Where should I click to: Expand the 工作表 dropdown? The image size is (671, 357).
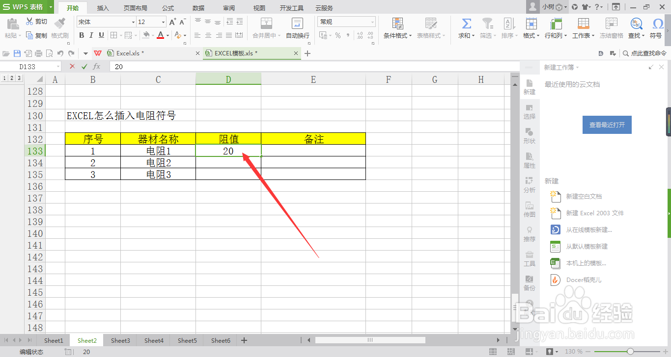tap(593, 36)
